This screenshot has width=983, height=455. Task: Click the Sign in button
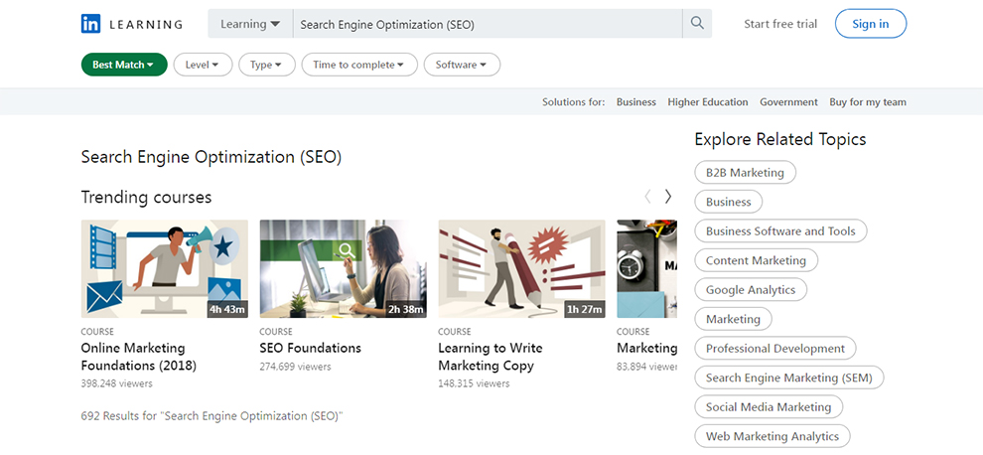click(x=871, y=24)
